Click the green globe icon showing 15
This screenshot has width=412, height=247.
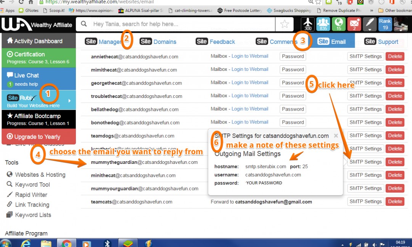pos(339,24)
